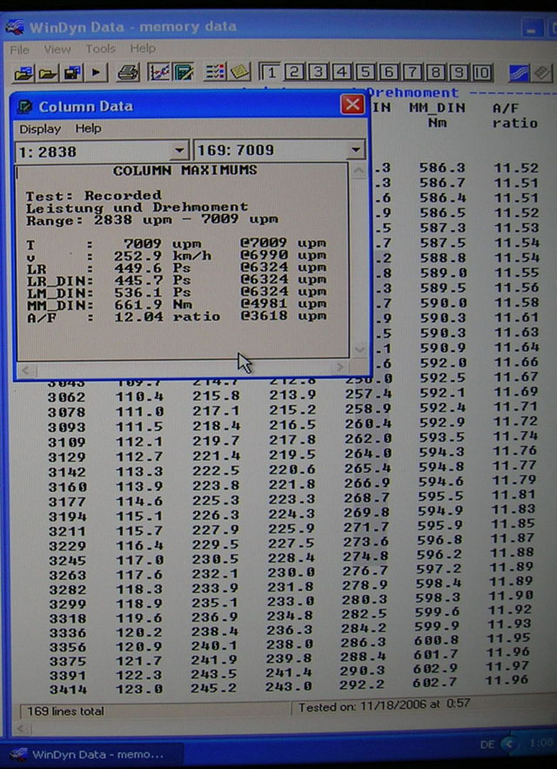Click the yellow notepad toolbar icon
This screenshot has width=557, height=769.
pyautogui.click(x=239, y=72)
